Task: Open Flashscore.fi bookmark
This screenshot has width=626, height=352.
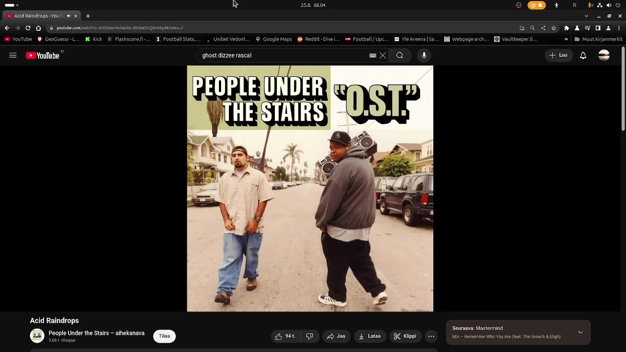Action: 129,39
